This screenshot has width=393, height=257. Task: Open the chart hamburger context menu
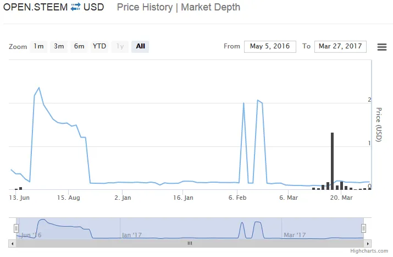381,47
